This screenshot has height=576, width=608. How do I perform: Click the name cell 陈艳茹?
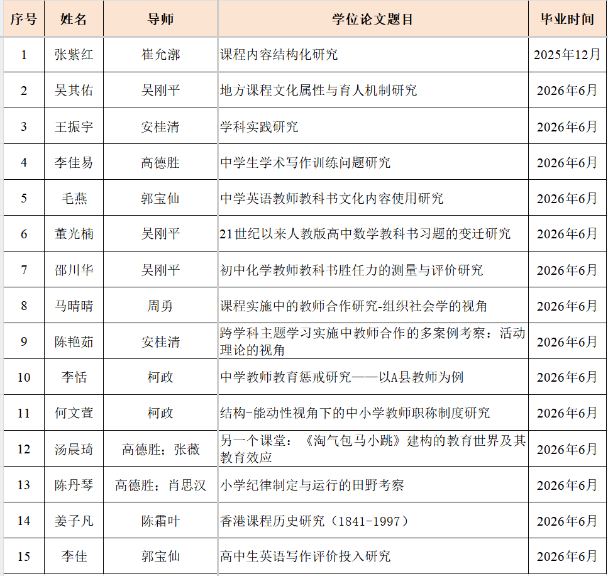[74, 341]
